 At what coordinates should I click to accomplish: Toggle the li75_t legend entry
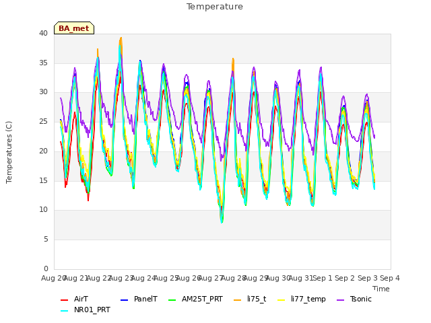[x=250, y=299]
